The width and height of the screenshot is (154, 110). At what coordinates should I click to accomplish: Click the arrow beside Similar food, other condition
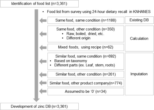point(43,75)
